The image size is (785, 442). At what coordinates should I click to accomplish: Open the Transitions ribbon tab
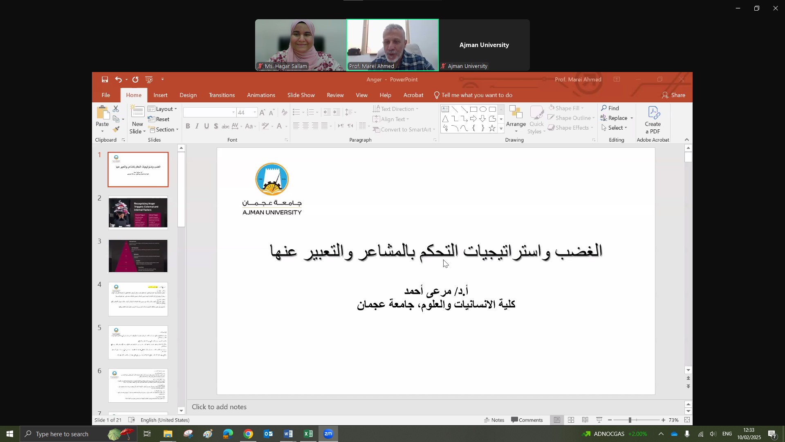[x=222, y=95]
